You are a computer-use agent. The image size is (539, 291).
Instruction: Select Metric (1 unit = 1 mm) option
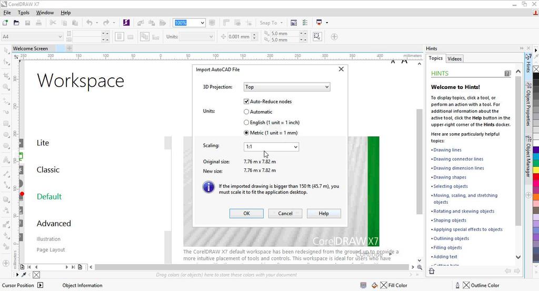246,133
